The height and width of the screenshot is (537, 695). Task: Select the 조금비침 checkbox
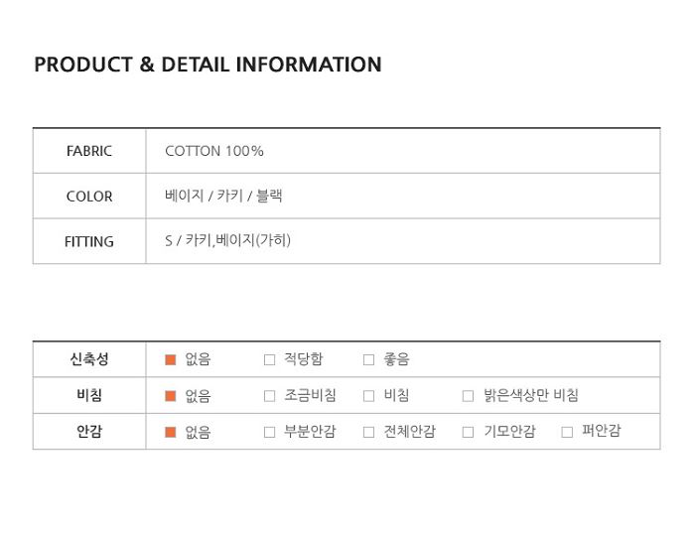click(x=269, y=396)
